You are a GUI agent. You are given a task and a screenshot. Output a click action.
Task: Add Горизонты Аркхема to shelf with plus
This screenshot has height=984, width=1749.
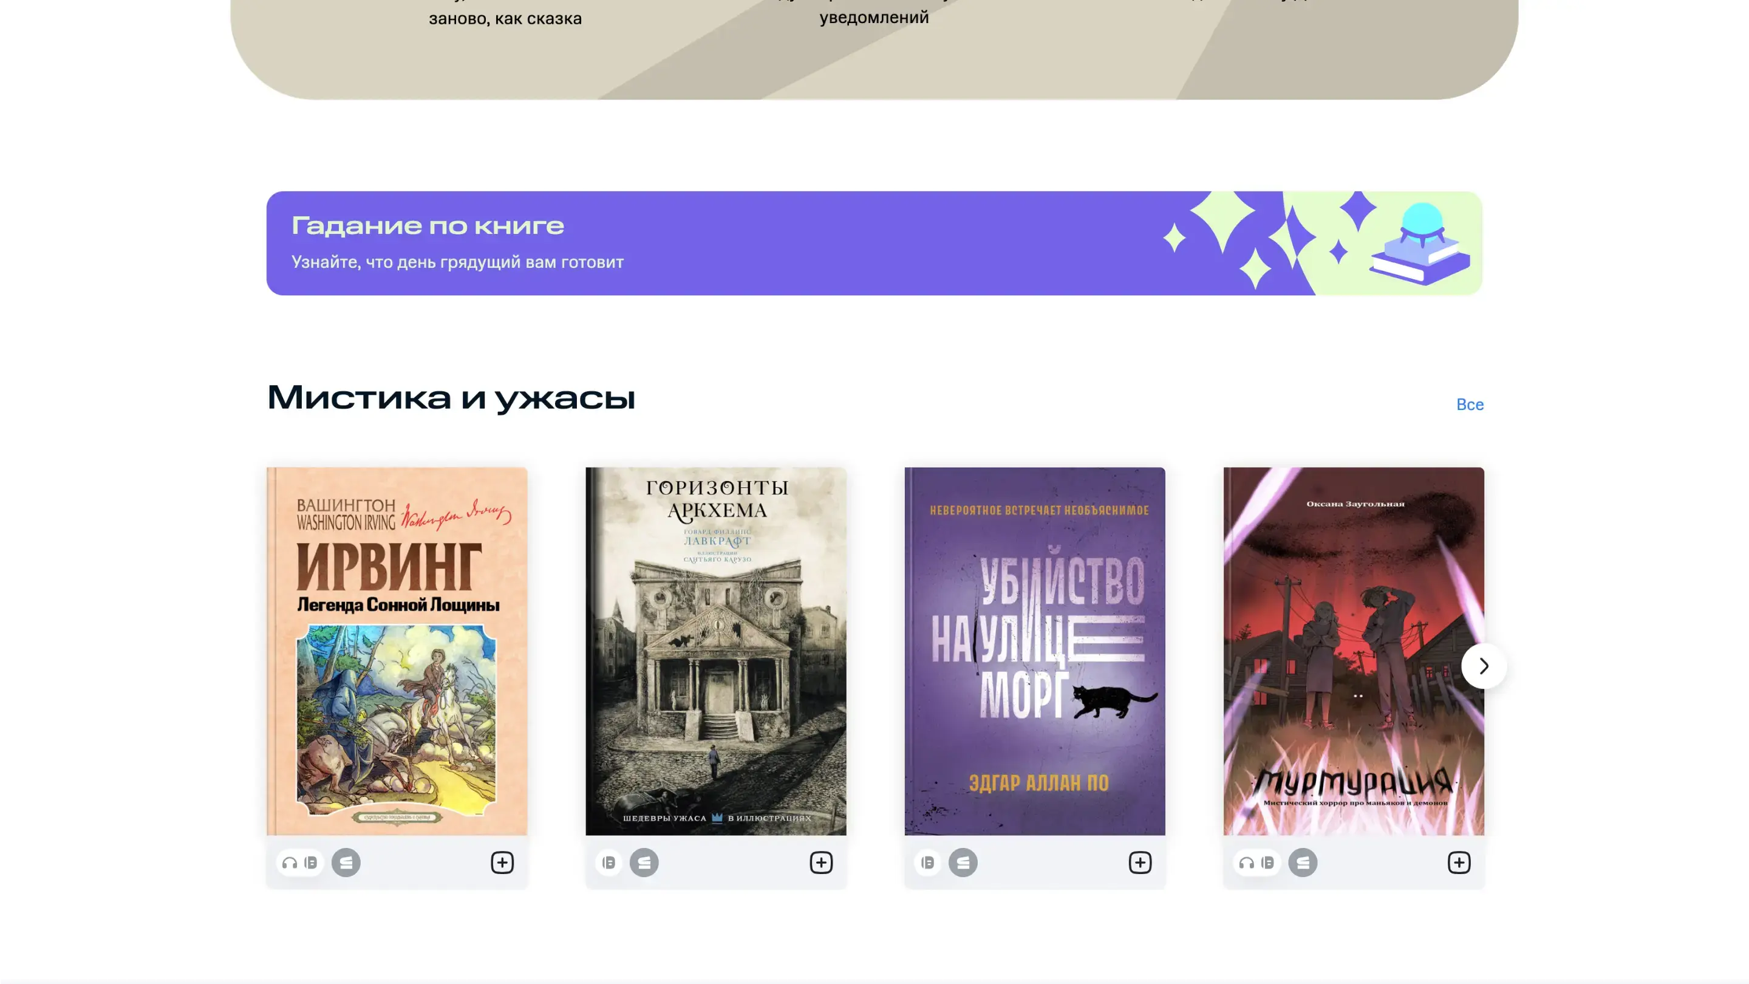(821, 863)
